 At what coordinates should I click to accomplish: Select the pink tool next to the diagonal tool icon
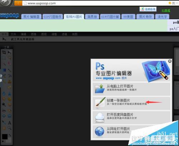click(10, 63)
